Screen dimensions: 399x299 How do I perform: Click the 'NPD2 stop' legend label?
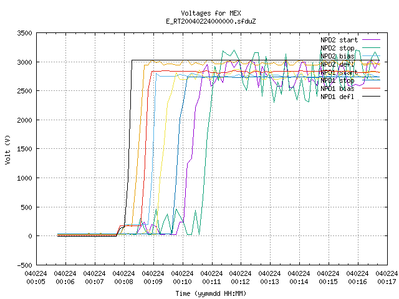click(337, 48)
